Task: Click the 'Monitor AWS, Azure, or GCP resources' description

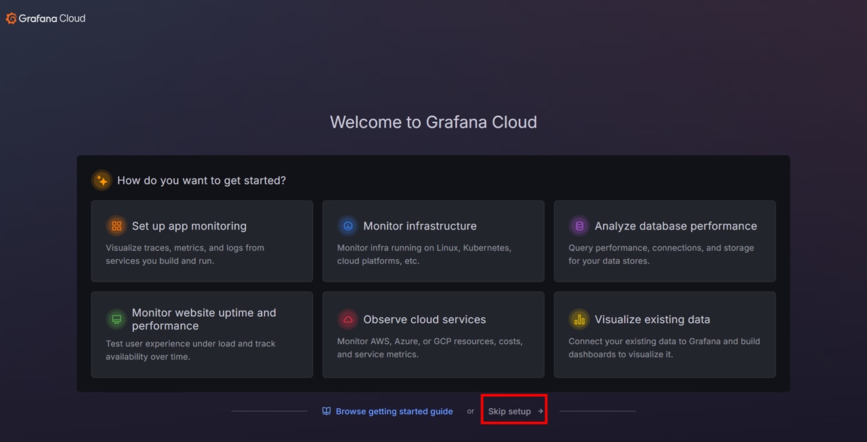Action: coord(430,348)
